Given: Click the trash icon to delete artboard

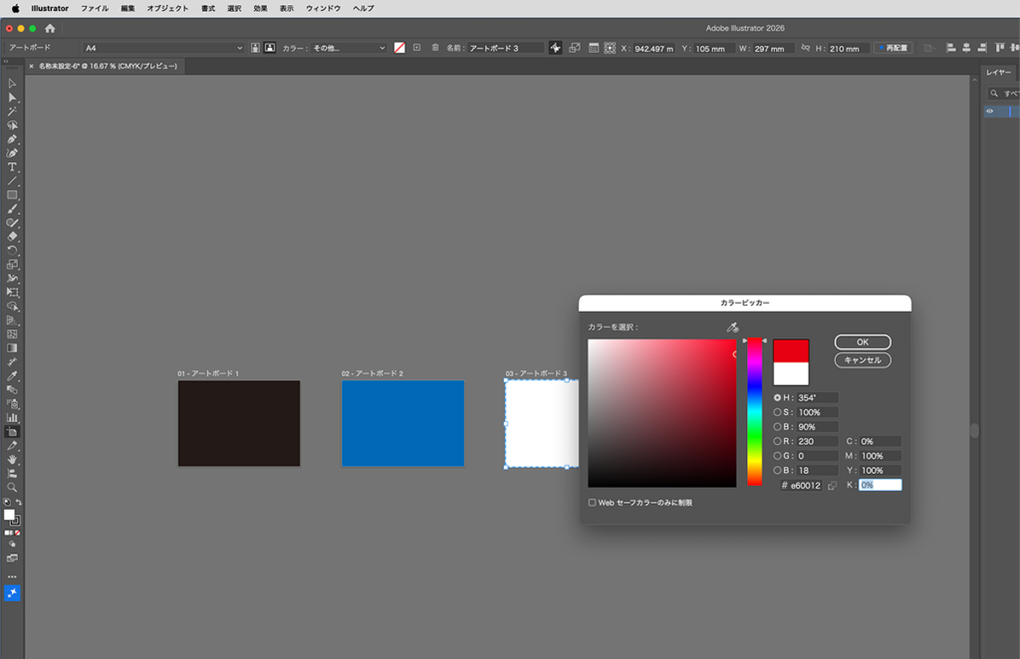Looking at the screenshot, I should [435, 48].
